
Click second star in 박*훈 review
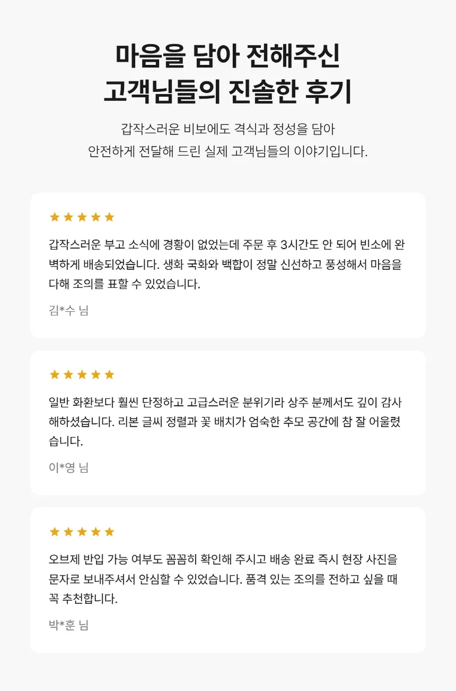pyautogui.click(x=68, y=532)
